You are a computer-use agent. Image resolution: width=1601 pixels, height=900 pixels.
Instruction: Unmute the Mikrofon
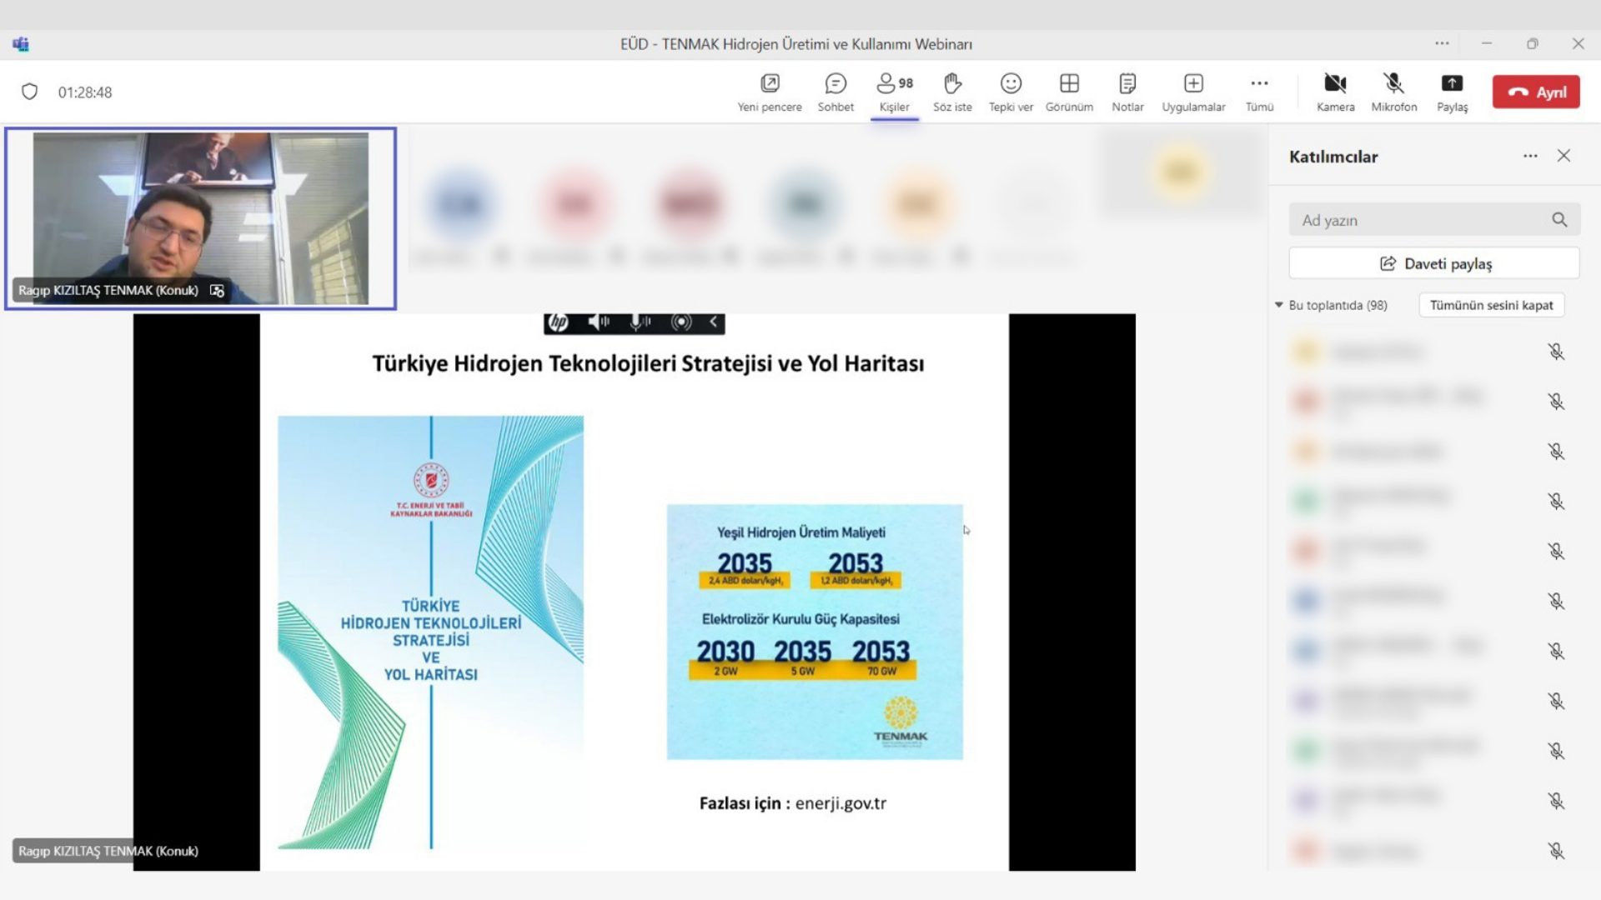tap(1393, 92)
